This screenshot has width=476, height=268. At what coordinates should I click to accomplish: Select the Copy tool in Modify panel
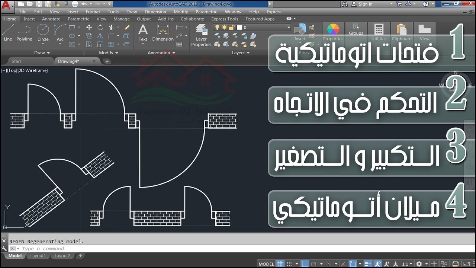pyautogui.click(x=89, y=36)
